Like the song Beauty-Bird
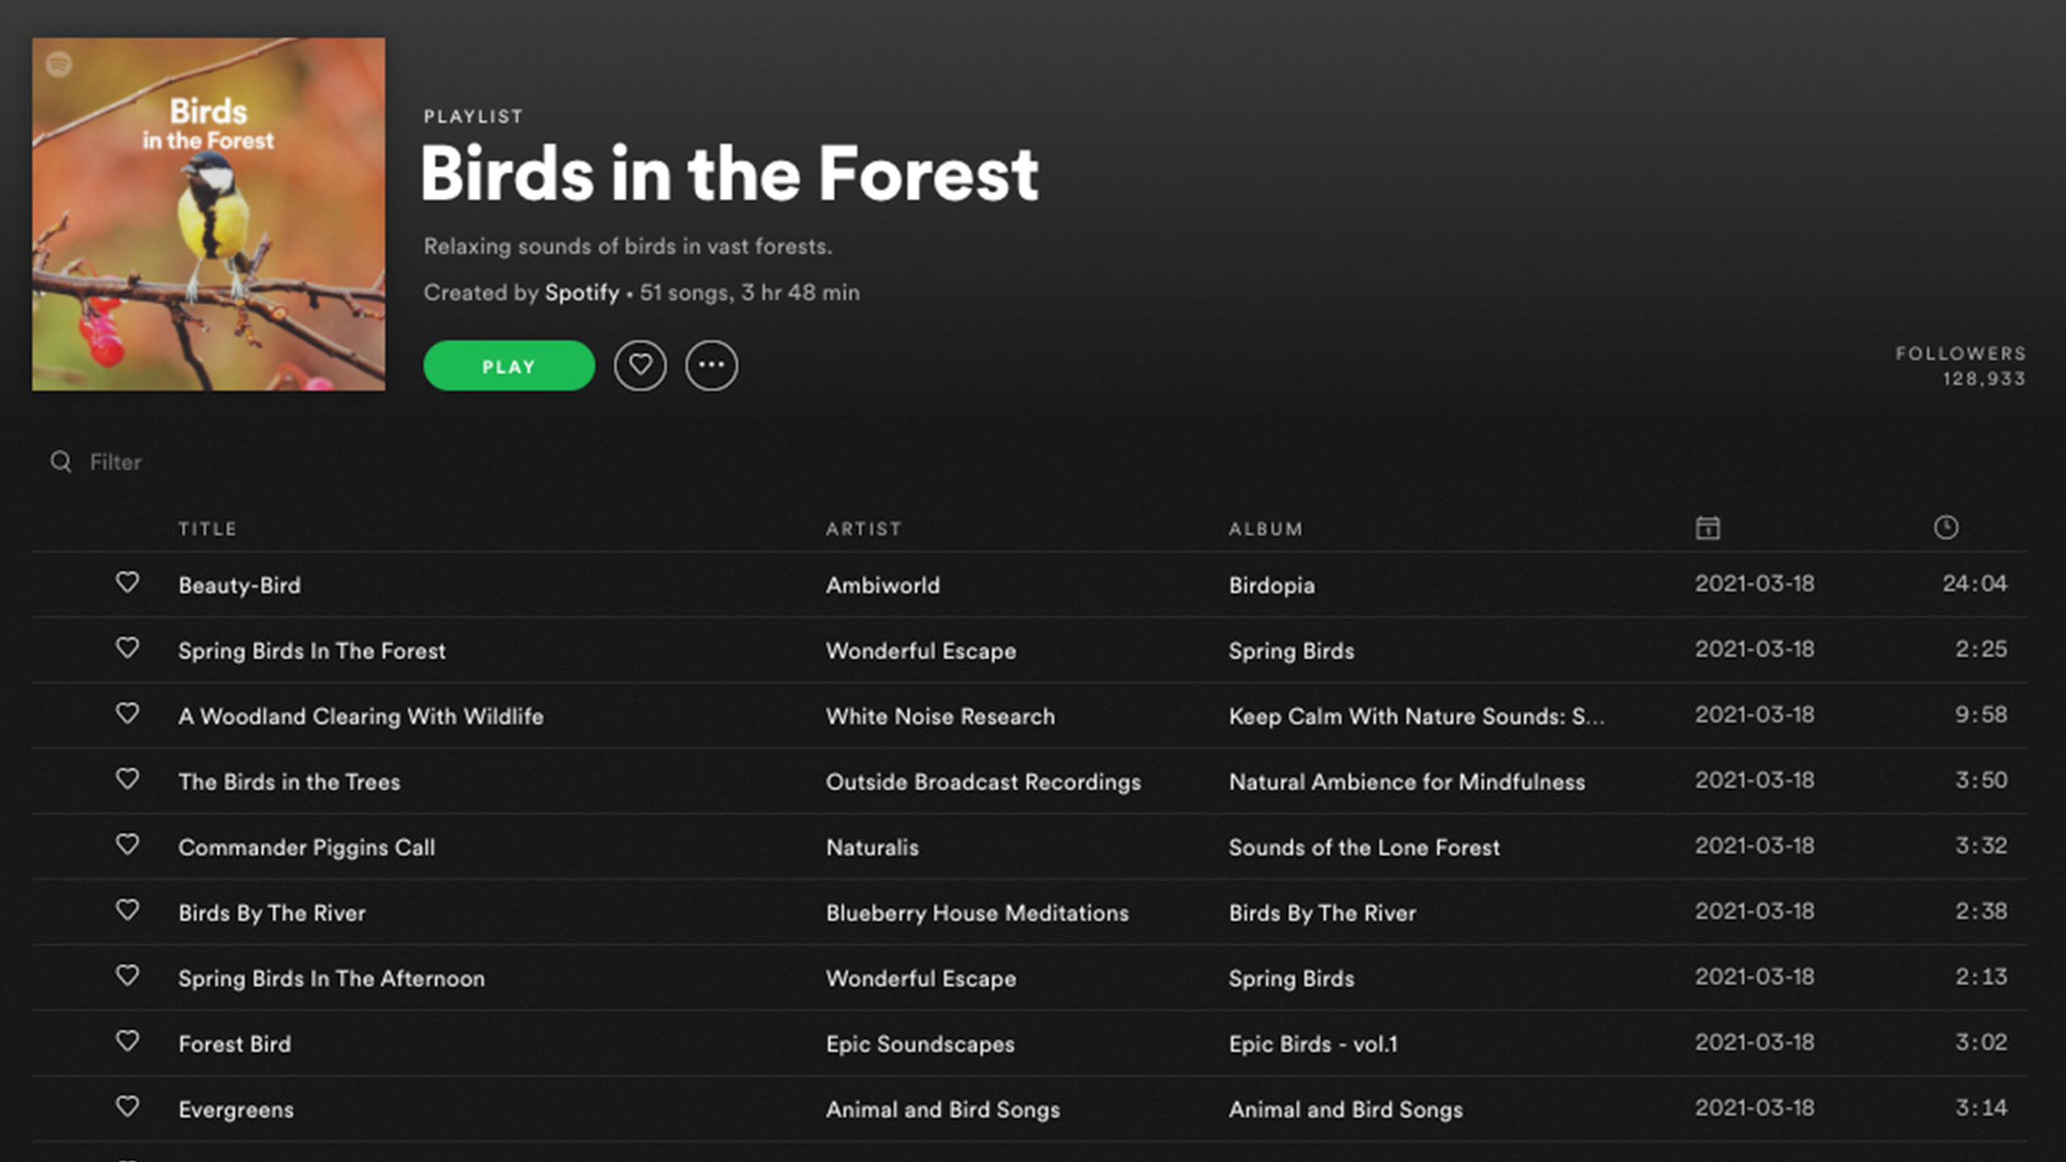 [x=128, y=583]
